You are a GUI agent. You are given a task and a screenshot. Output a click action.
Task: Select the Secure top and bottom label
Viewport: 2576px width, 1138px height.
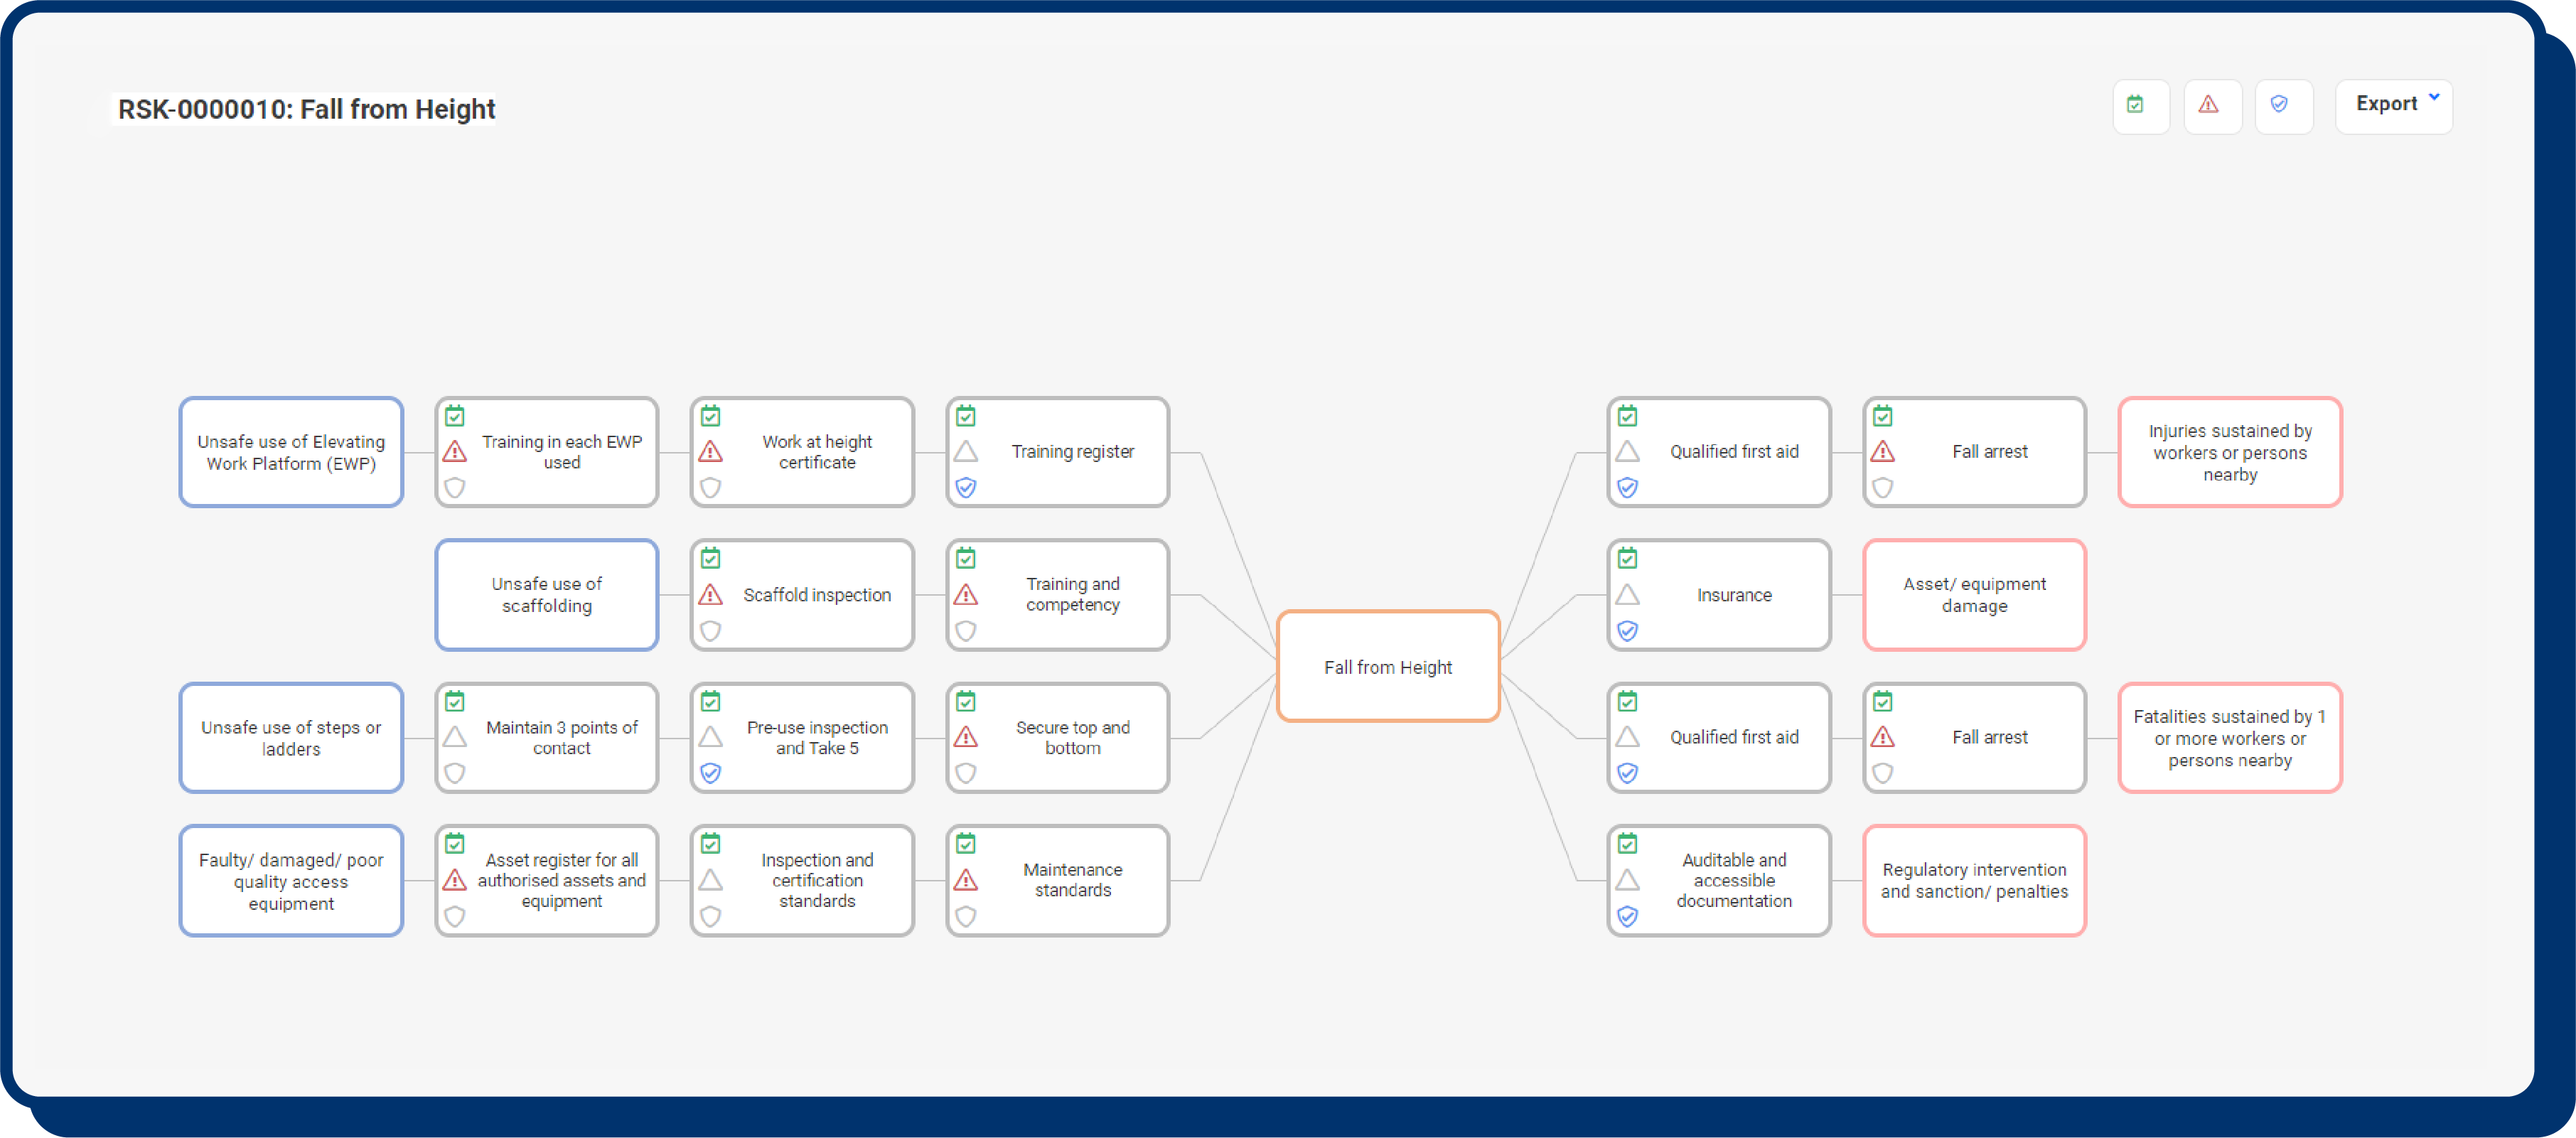[x=1073, y=737]
